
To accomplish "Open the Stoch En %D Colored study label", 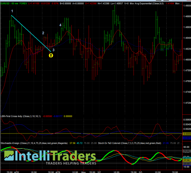I will tap(130, 143).
